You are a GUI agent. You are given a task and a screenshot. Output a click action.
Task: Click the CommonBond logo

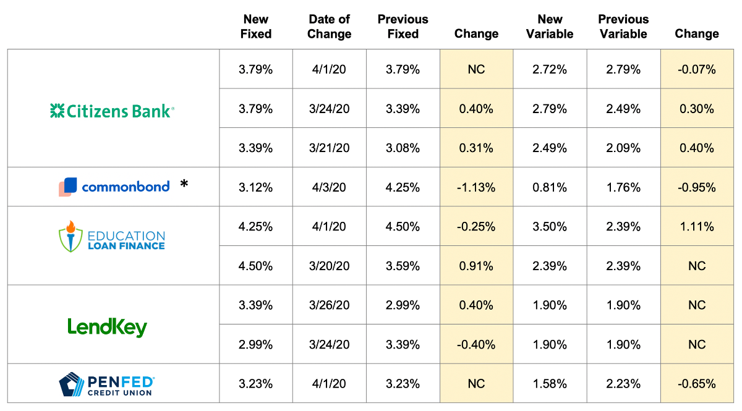point(114,186)
